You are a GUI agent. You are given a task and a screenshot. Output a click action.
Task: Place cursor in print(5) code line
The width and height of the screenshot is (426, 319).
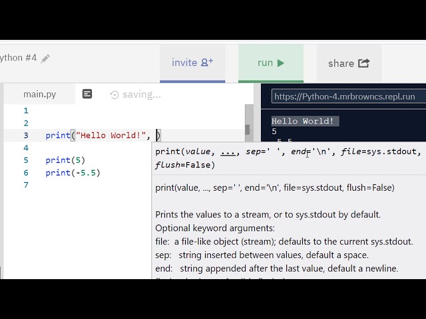pos(65,160)
